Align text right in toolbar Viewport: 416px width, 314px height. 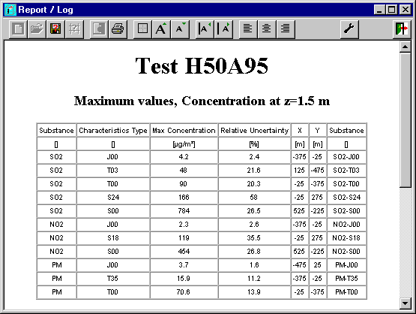point(286,29)
